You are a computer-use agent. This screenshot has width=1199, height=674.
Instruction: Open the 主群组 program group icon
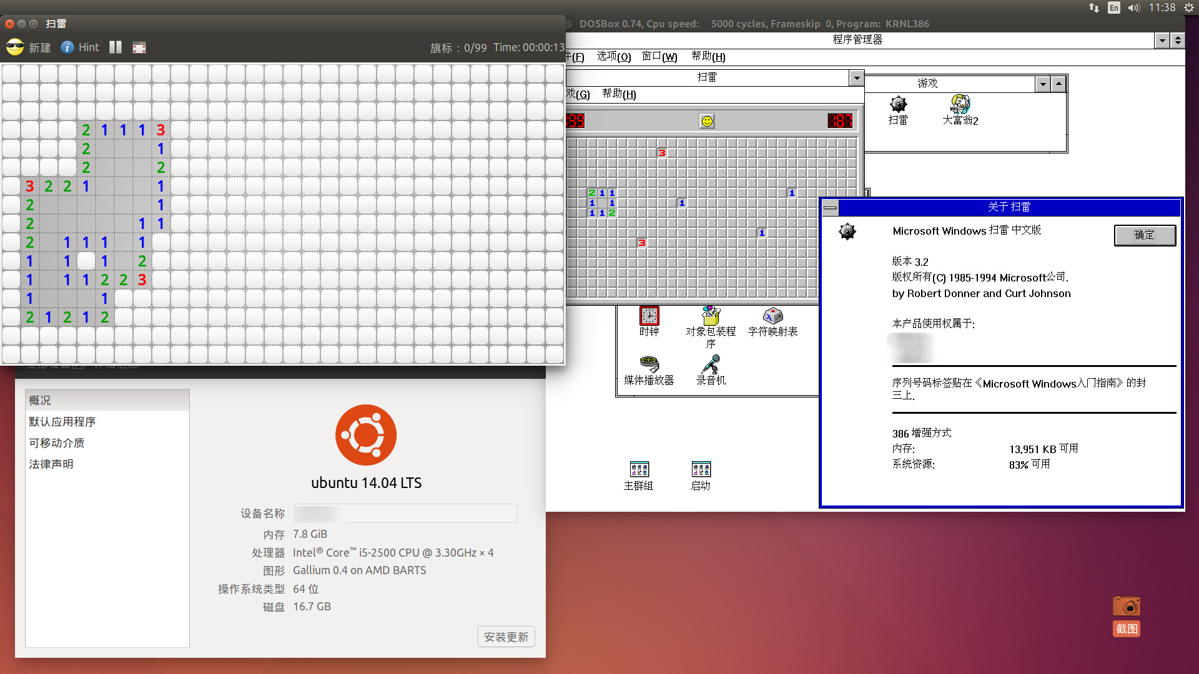[x=639, y=476]
